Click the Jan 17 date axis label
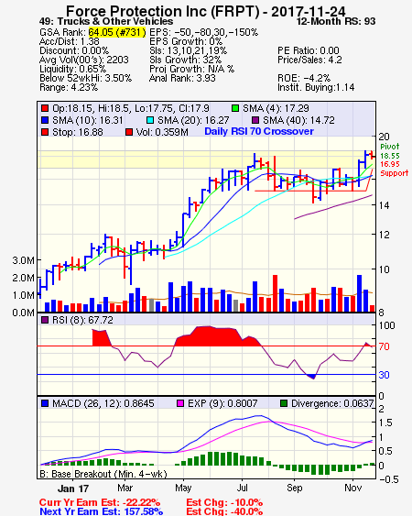Image resolution: width=412 pixels, height=516 pixels. (73, 489)
